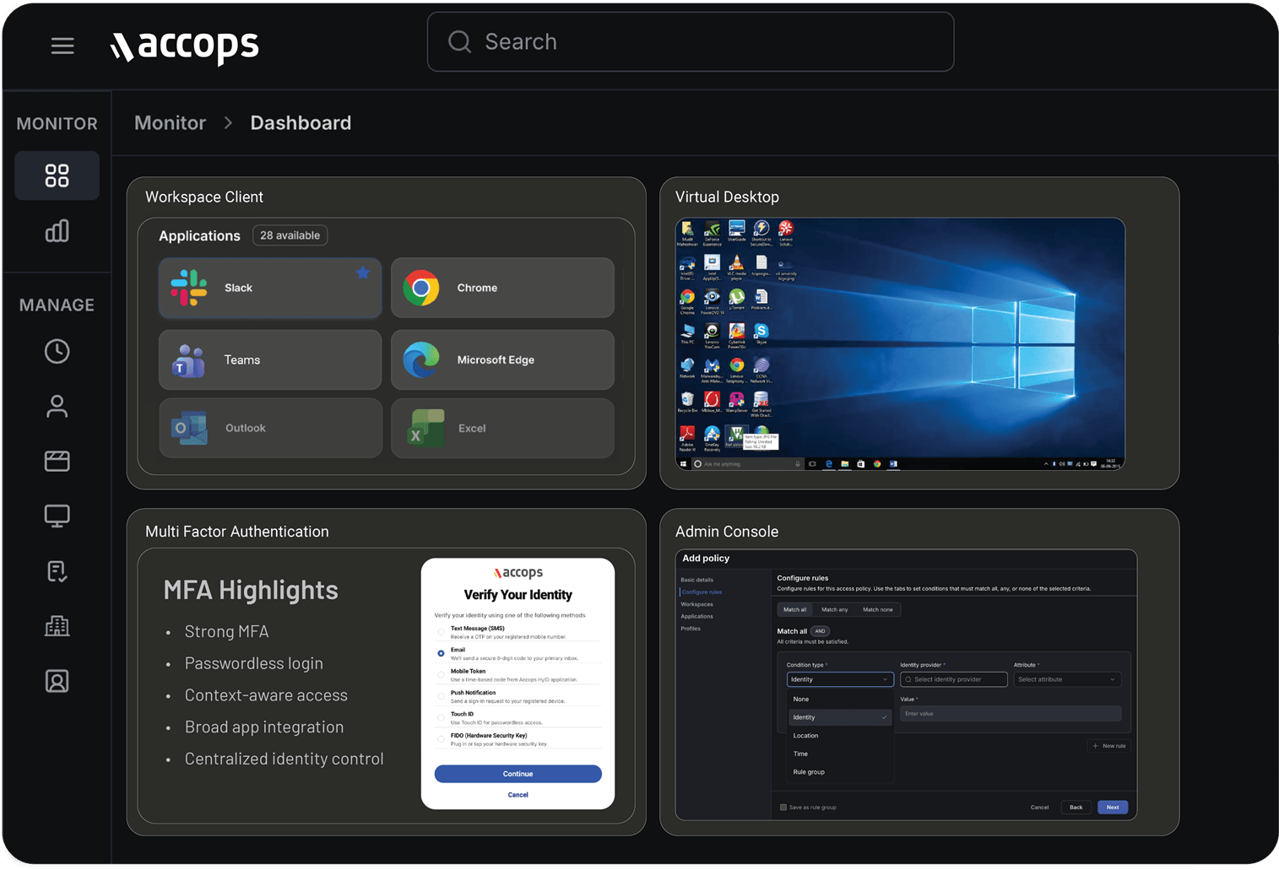Launch the Slack application tile
The image size is (1279, 870).
[x=269, y=288]
